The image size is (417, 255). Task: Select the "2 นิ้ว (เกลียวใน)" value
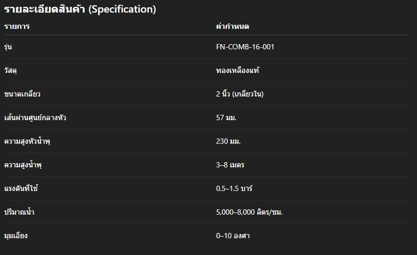click(239, 94)
